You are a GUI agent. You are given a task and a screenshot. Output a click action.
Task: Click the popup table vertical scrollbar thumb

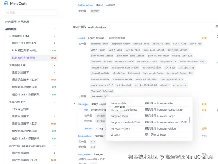(189, 120)
